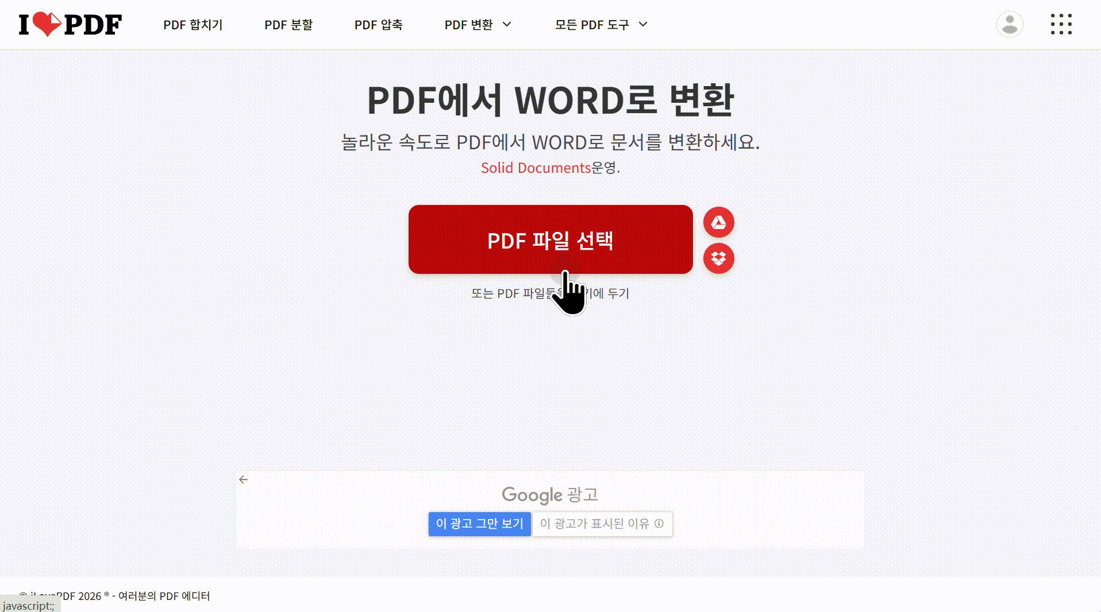Image resolution: width=1101 pixels, height=612 pixels.
Task: Click the Google 광고 label
Action: click(550, 495)
